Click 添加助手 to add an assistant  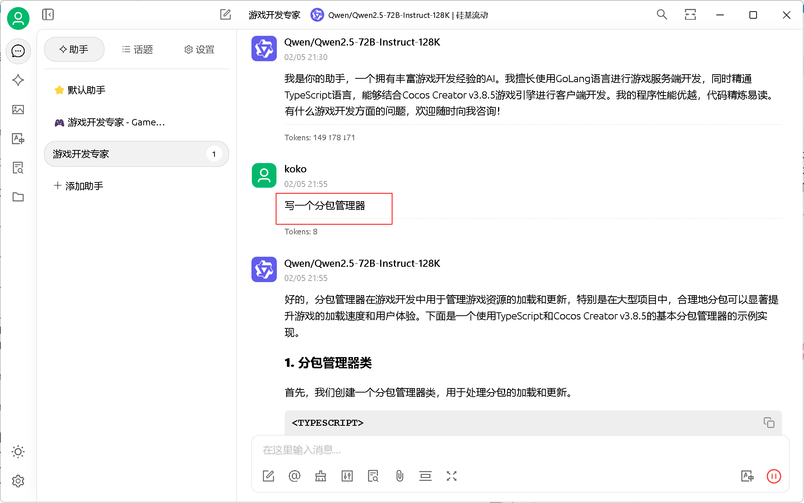[x=79, y=186]
